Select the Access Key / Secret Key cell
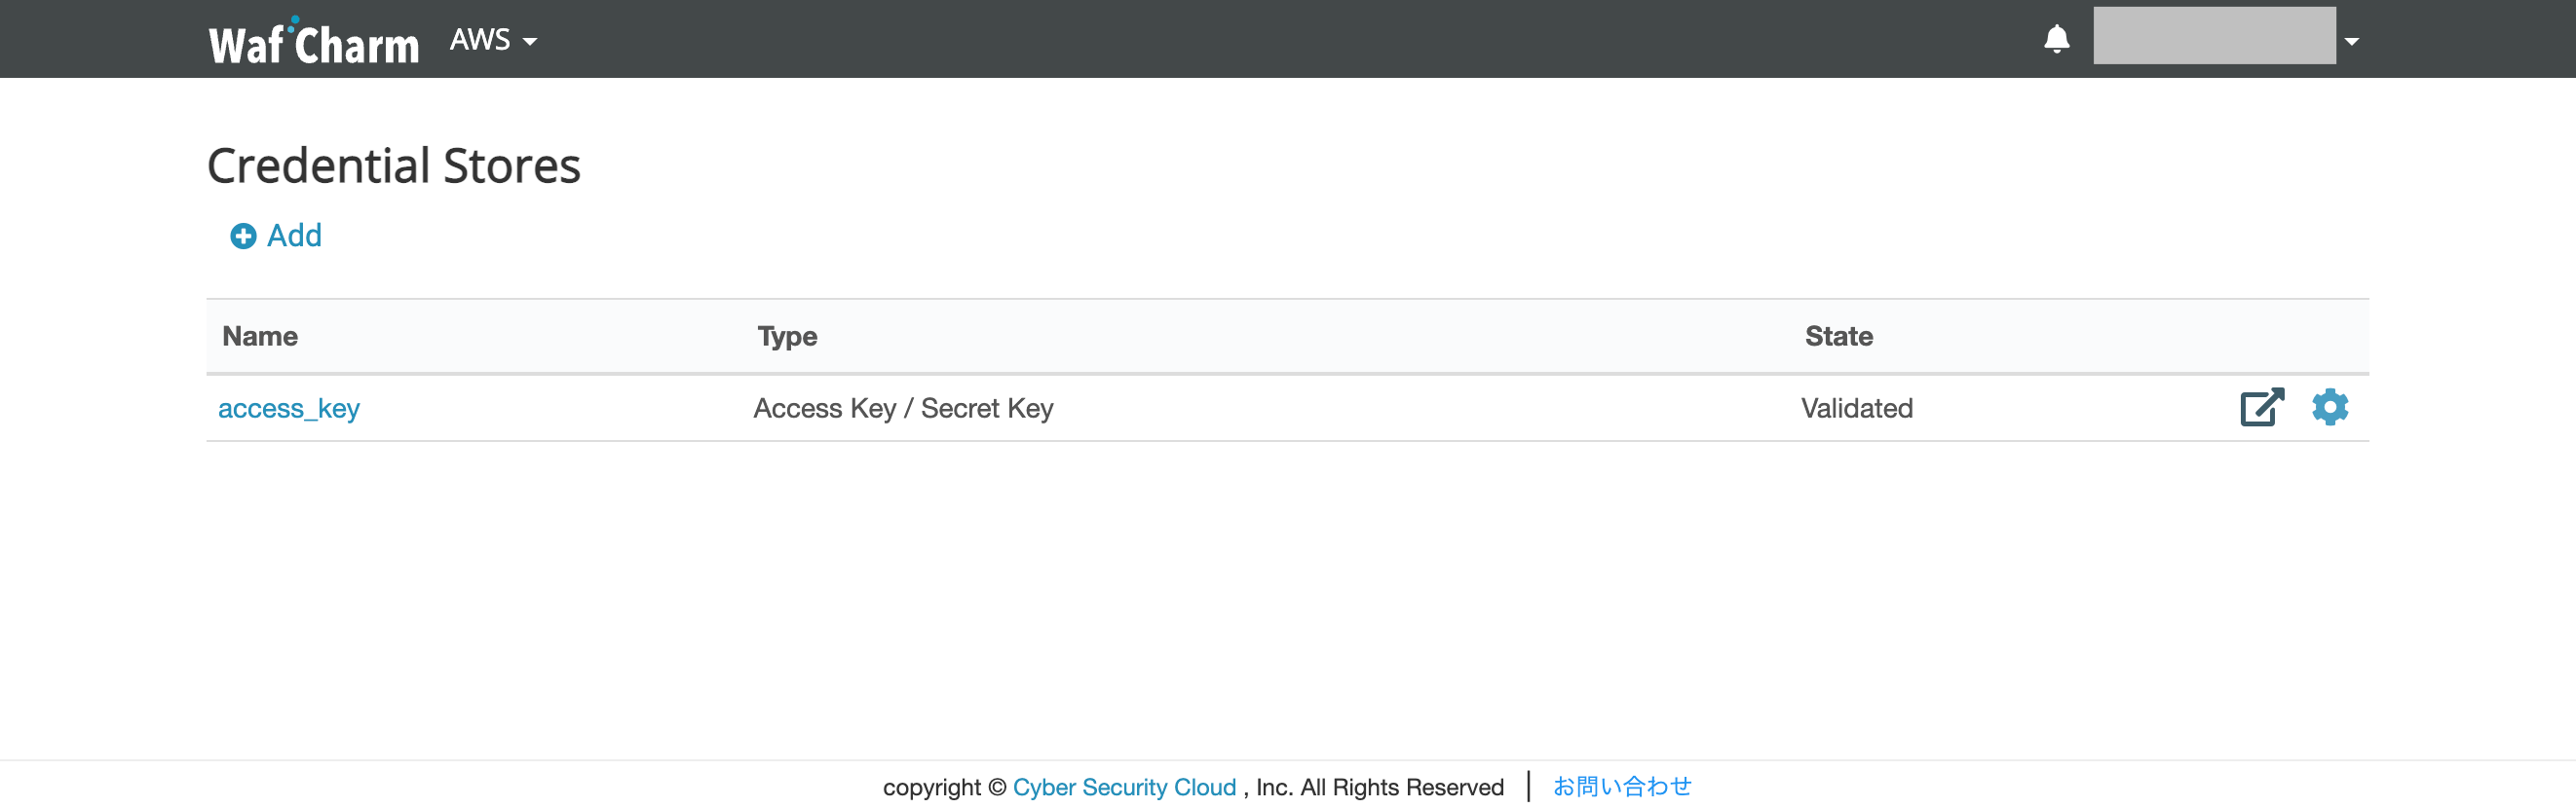The height and width of the screenshot is (808, 2576). (903, 409)
